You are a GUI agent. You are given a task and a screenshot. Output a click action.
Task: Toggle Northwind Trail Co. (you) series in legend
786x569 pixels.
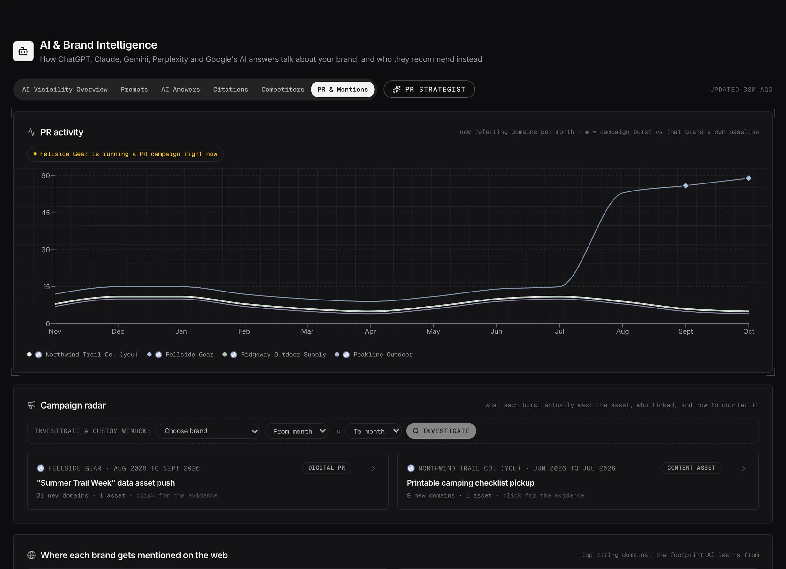click(82, 355)
